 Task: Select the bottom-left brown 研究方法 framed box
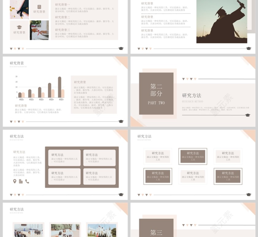click(158, 176)
